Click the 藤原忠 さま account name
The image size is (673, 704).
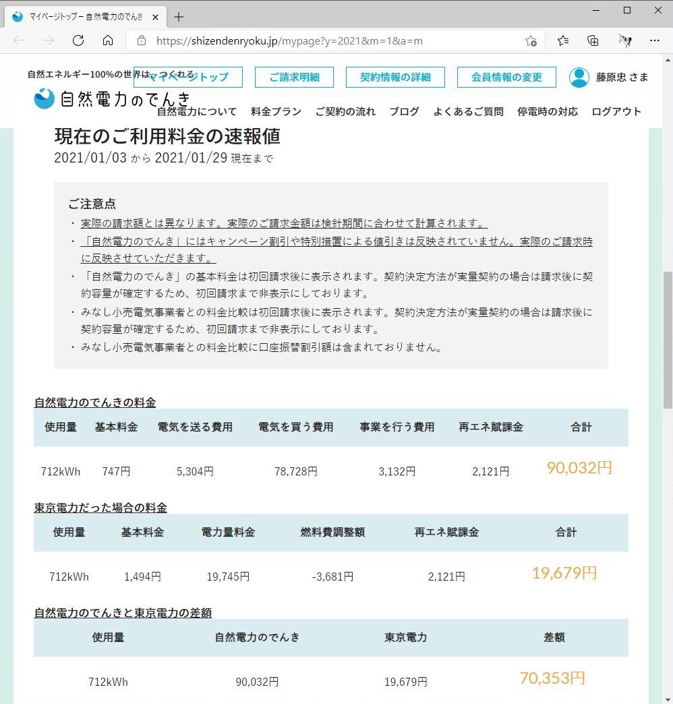(622, 78)
